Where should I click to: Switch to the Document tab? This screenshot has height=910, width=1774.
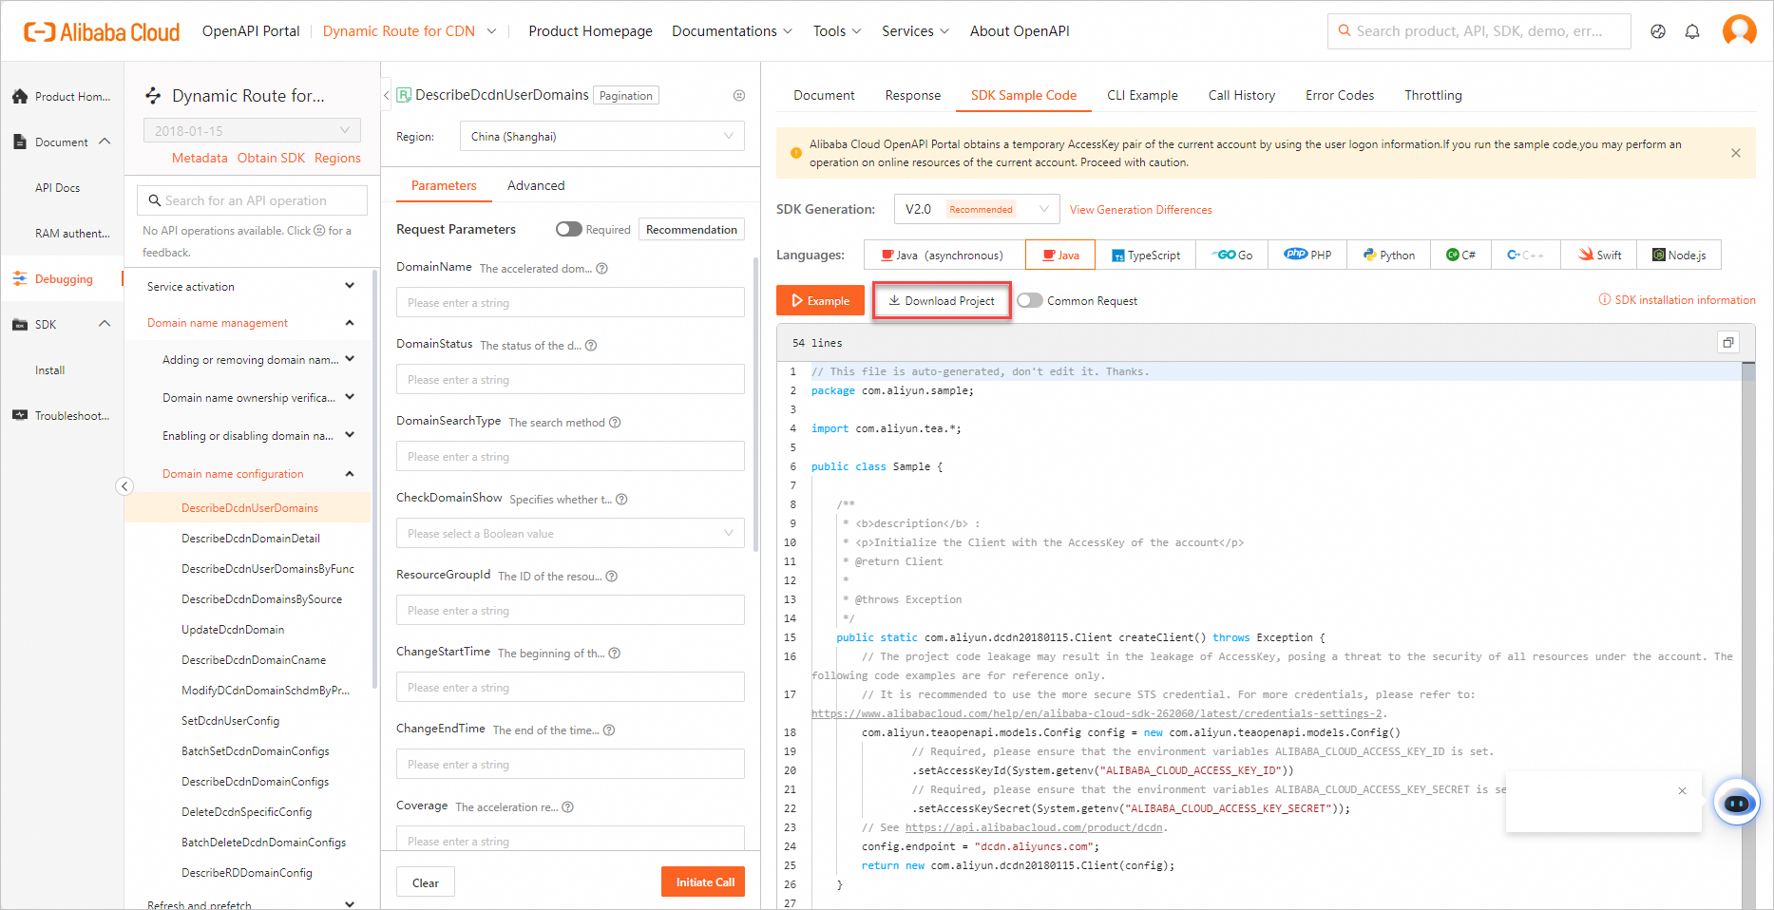click(x=824, y=95)
